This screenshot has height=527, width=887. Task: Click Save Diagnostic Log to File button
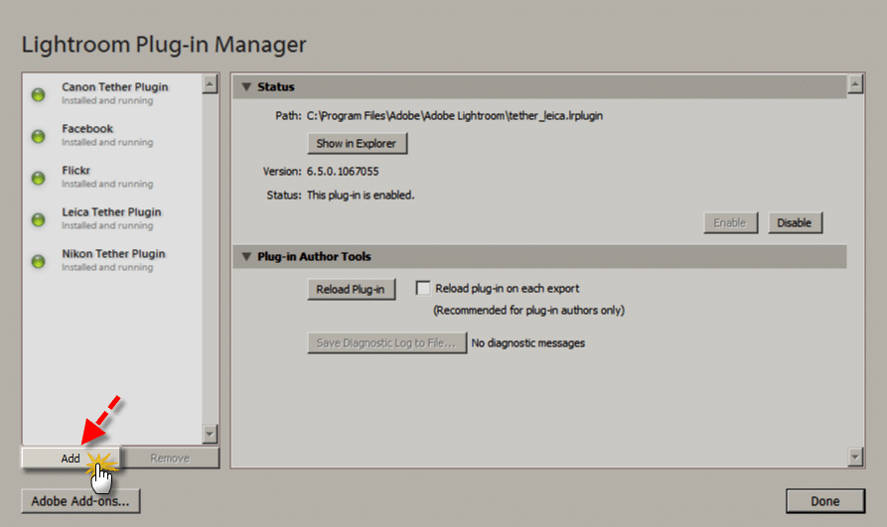pyautogui.click(x=387, y=343)
